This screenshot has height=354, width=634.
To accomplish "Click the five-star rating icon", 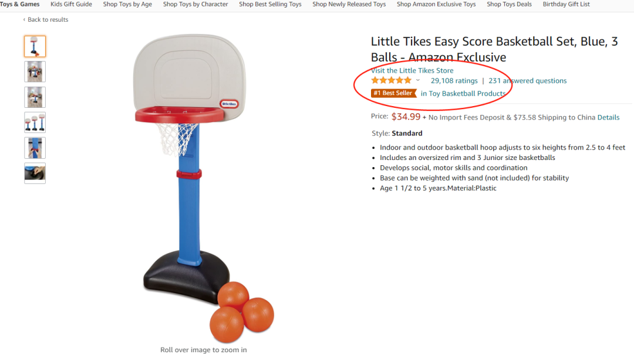I will 391,80.
